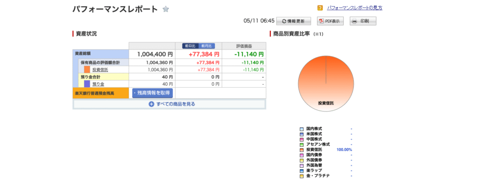Click the 預り金合計 row label

point(91,77)
